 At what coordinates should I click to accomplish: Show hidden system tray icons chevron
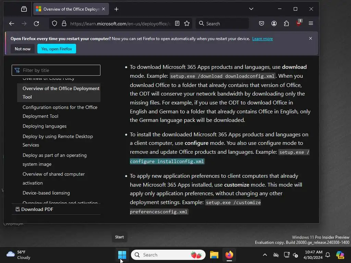265,255
